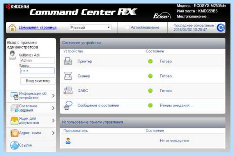The width and height of the screenshot is (234, 156).
Task: Click the Ящик для документов icon
Action: pyautogui.click(x=14, y=121)
